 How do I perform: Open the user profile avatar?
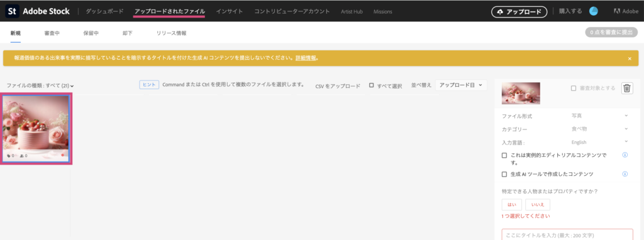(594, 11)
